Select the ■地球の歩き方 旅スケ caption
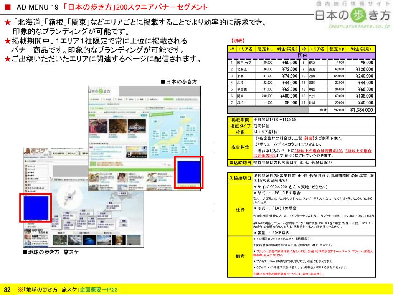Image resolution: width=393 pixels, height=295 pixels. (x=51, y=252)
